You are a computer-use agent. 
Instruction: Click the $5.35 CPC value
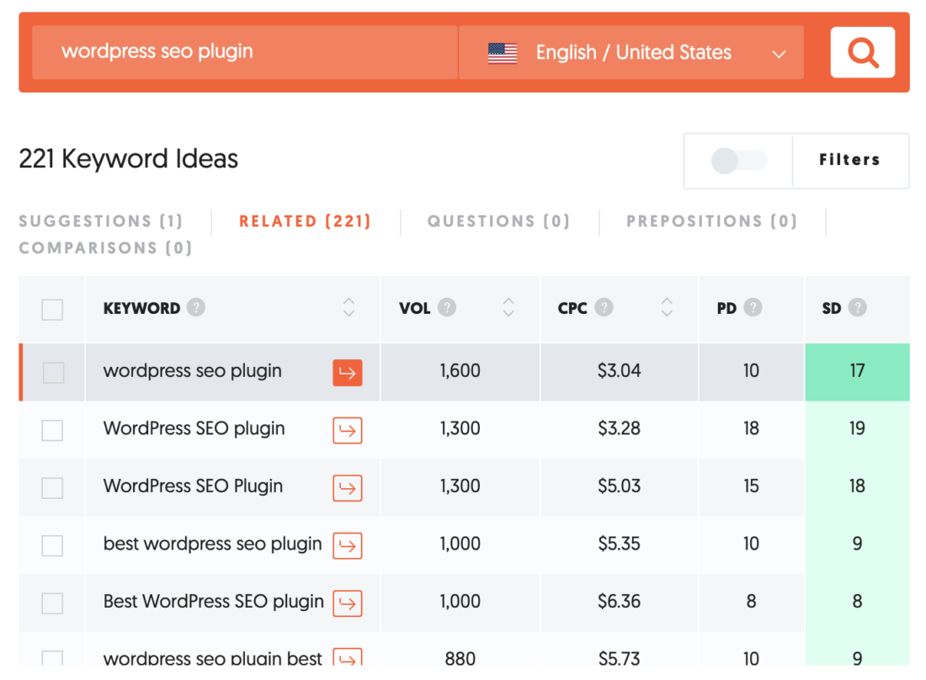click(x=619, y=544)
